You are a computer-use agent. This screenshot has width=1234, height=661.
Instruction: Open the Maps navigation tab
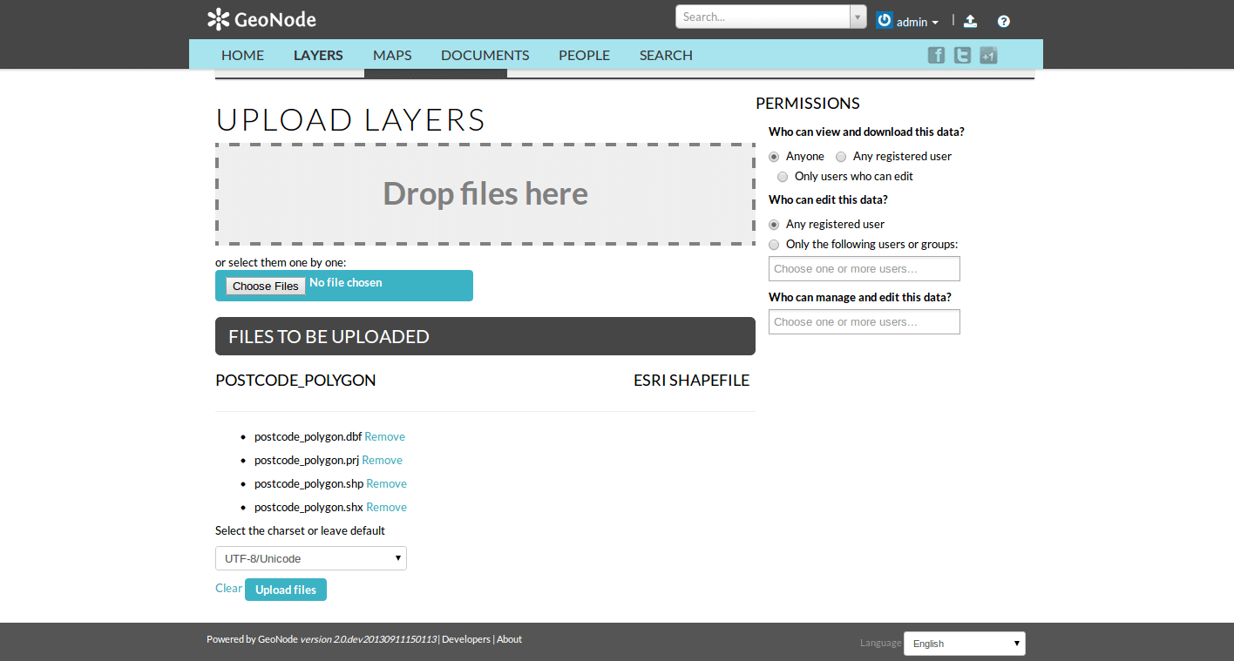pos(392,55)
